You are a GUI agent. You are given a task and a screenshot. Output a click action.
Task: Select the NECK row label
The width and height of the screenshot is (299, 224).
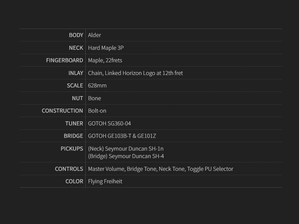coord(76,48)
